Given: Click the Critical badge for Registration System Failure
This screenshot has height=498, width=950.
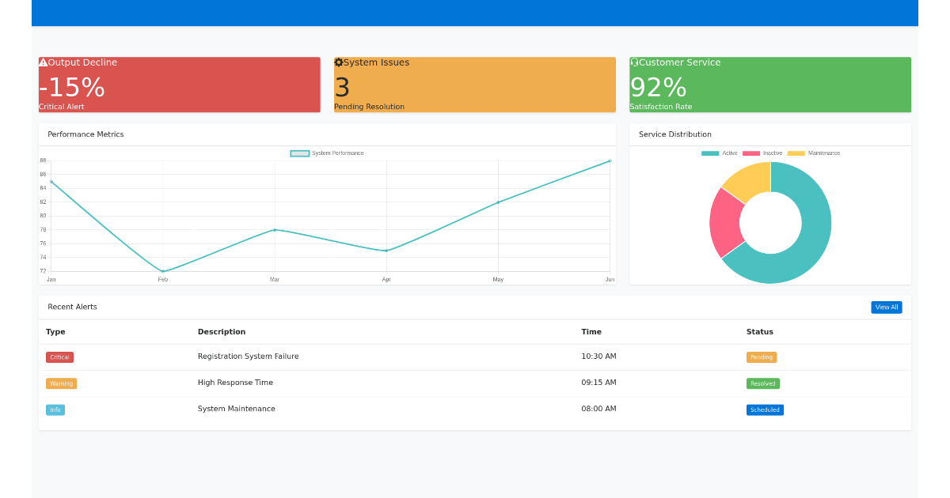Looking at the screenshot, I should click(59, 357).
